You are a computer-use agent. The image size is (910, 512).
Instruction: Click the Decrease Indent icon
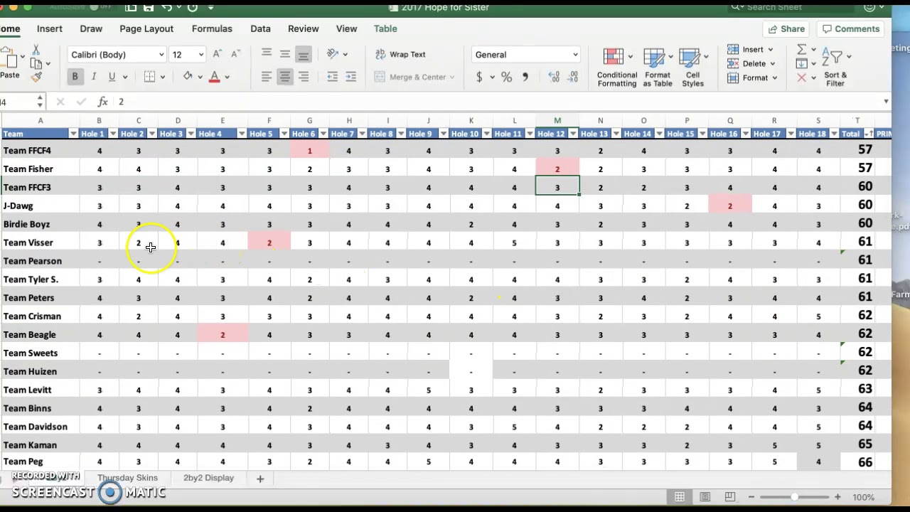point(332,77)
